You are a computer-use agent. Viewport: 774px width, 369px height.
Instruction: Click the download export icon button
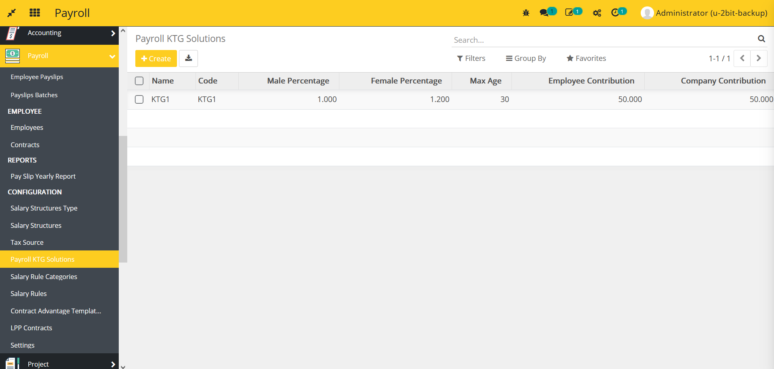click(188, 58)
